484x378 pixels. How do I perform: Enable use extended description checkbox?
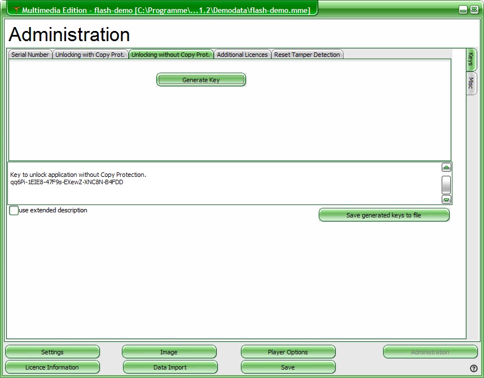click(x=14, y=211)
